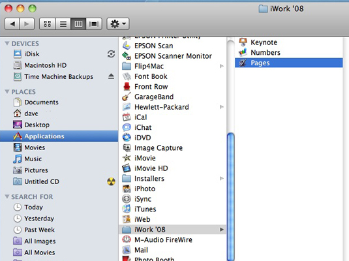Collapse the SEARCH FOR section
The height and width of the screenshot is (261, 349).
point(7,196)
